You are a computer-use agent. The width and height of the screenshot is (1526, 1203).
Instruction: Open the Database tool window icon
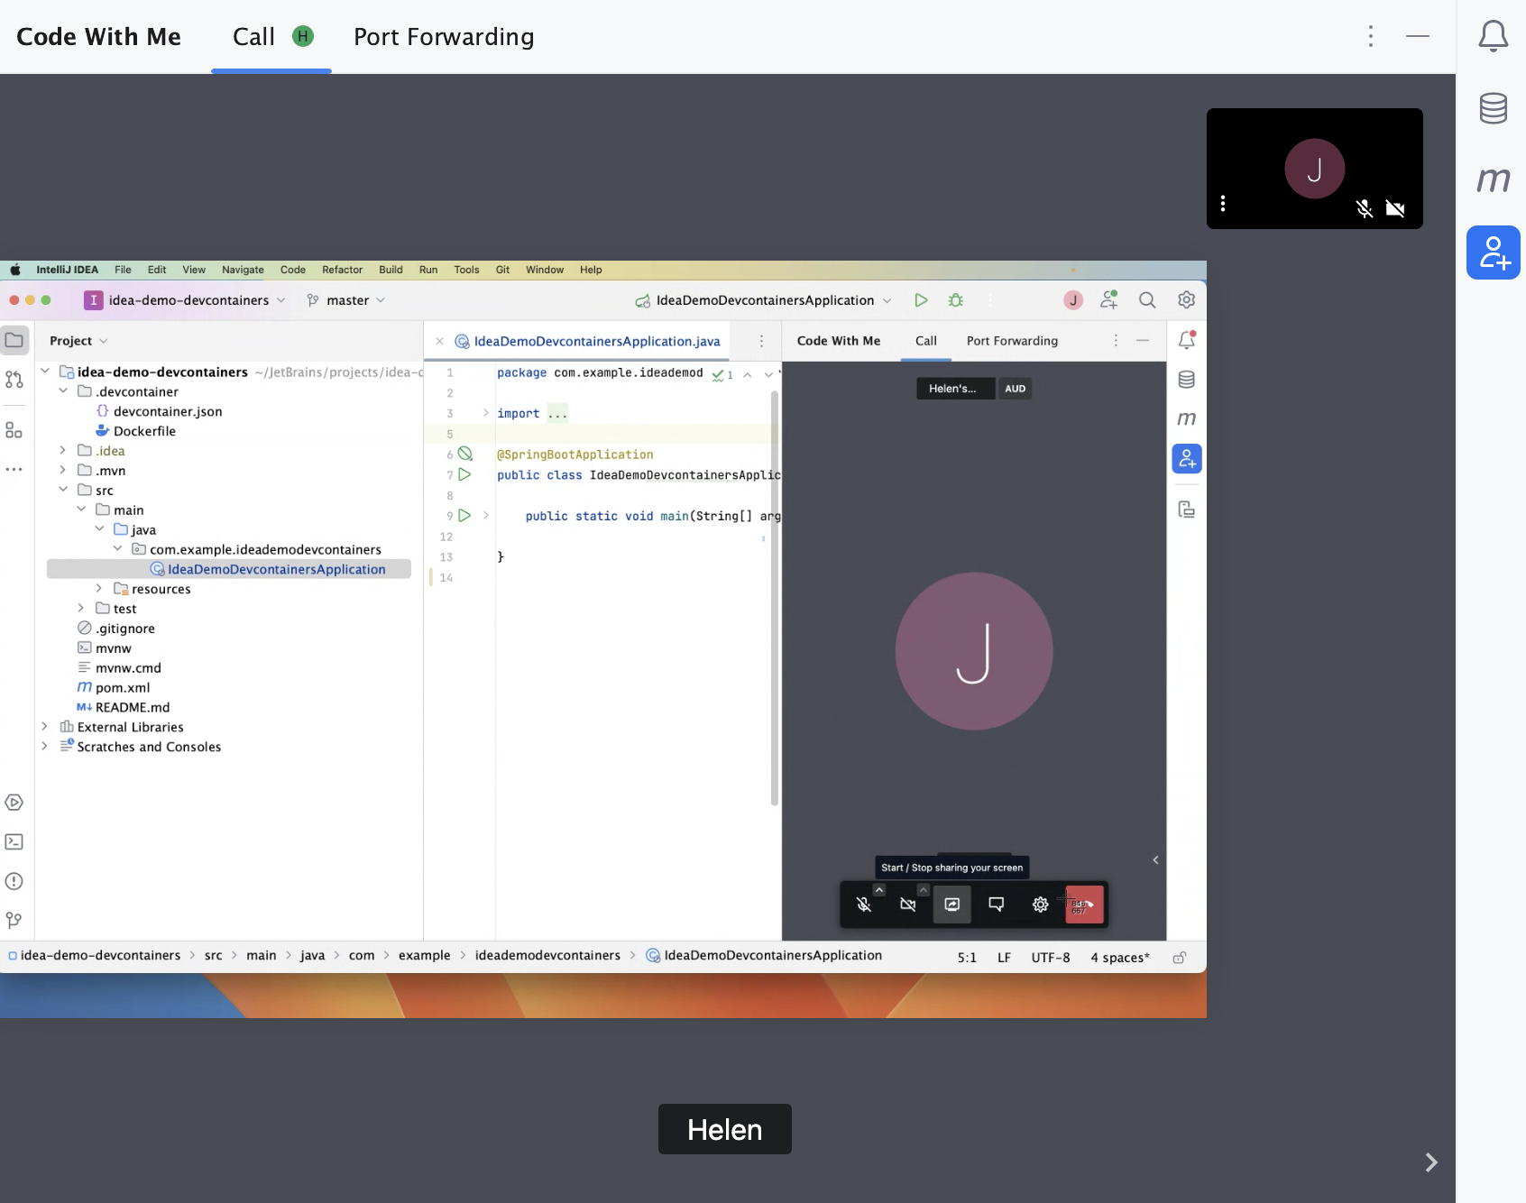pos(1493,108)
